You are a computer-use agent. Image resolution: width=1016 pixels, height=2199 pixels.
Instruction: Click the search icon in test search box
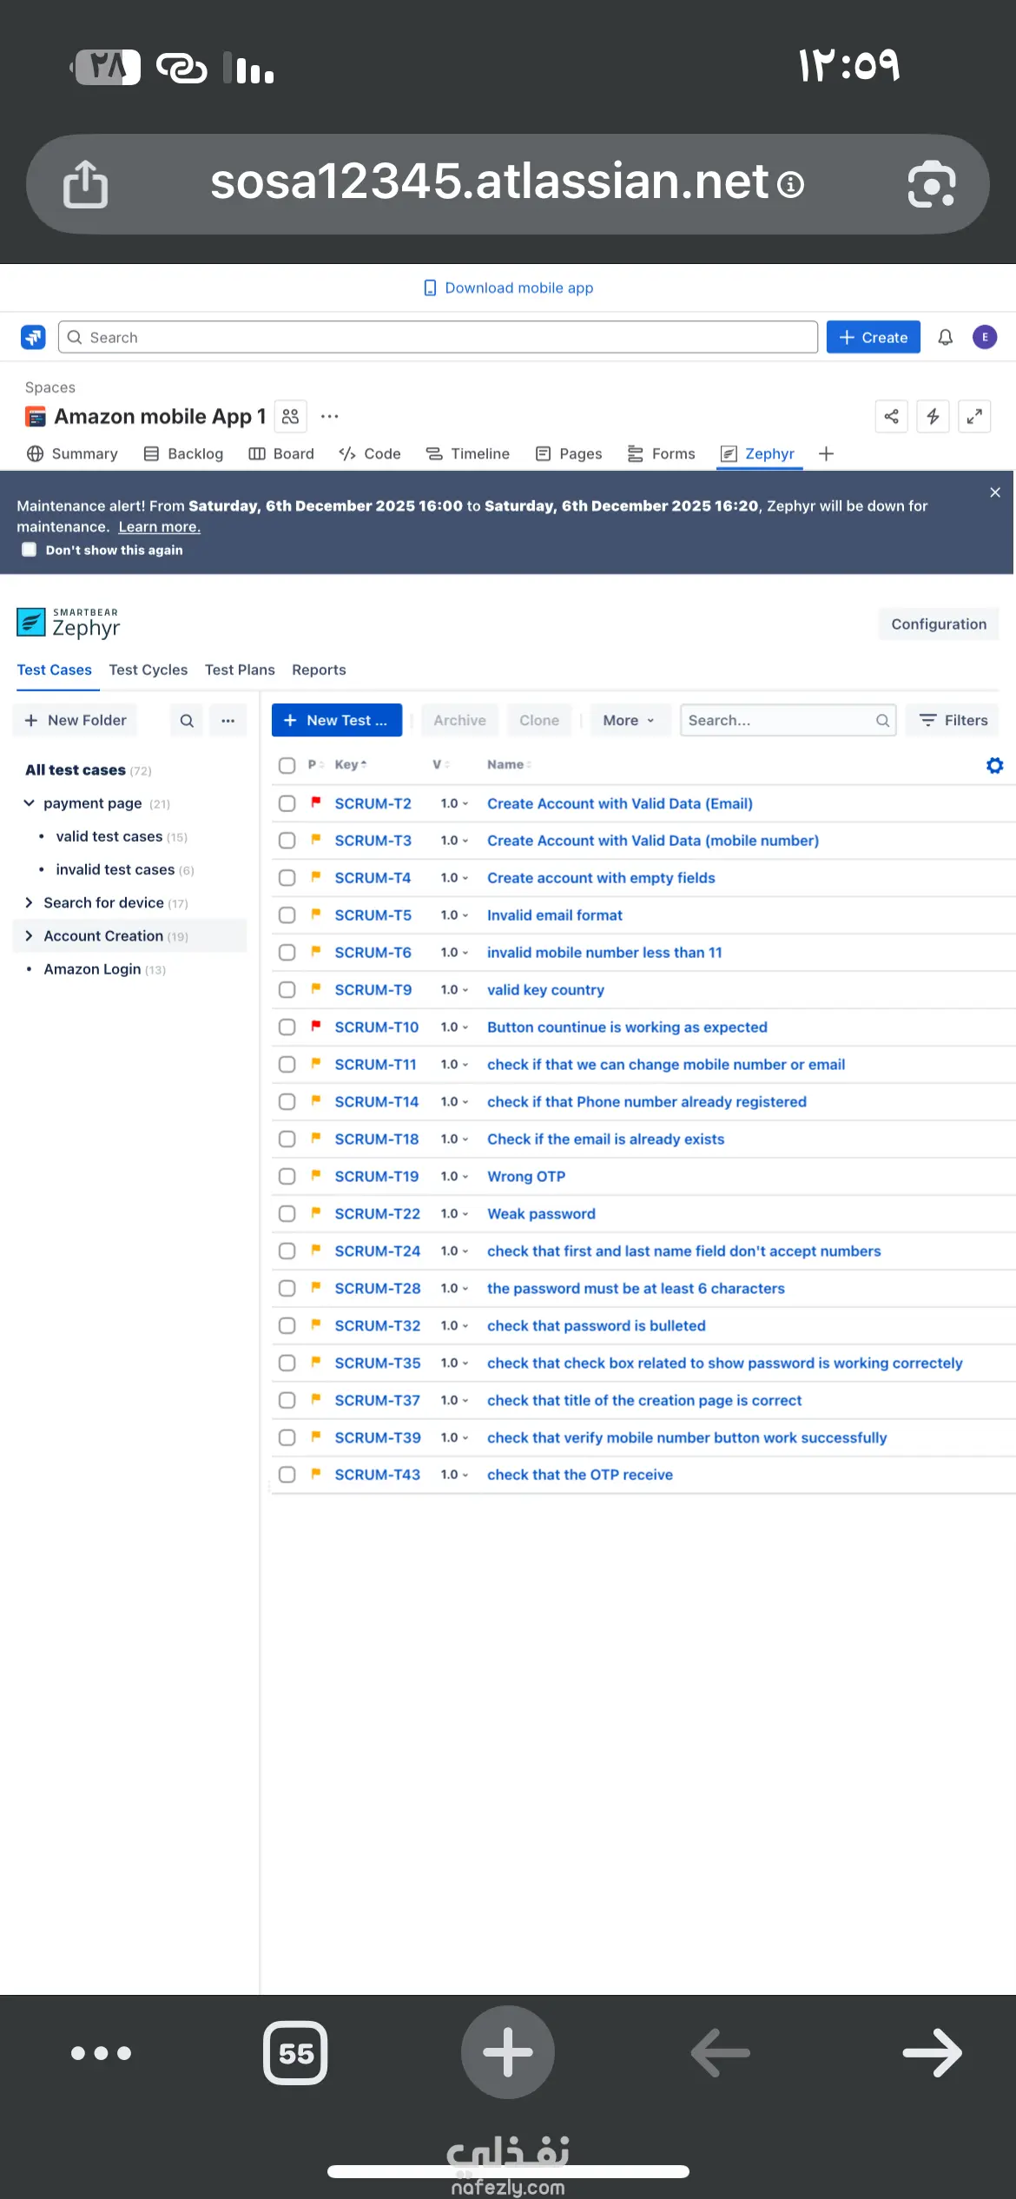[x=882, y=720]
